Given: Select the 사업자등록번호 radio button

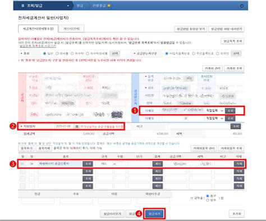Looking at the screenshot, I should click(167, 54).
